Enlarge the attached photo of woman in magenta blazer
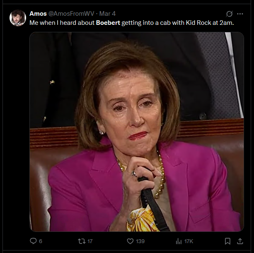The height and width of the screenshot is (253, 254). tap(137, 132)
